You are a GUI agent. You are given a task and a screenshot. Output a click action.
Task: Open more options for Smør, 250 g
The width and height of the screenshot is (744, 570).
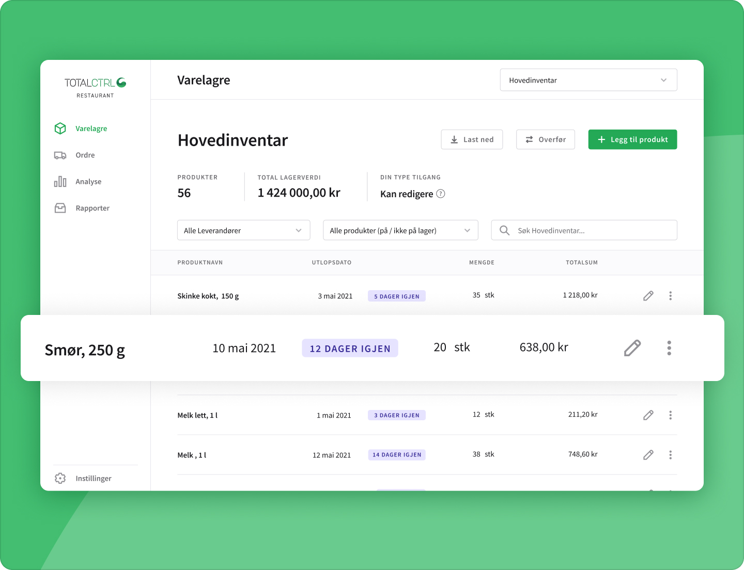tap(669, 348)
